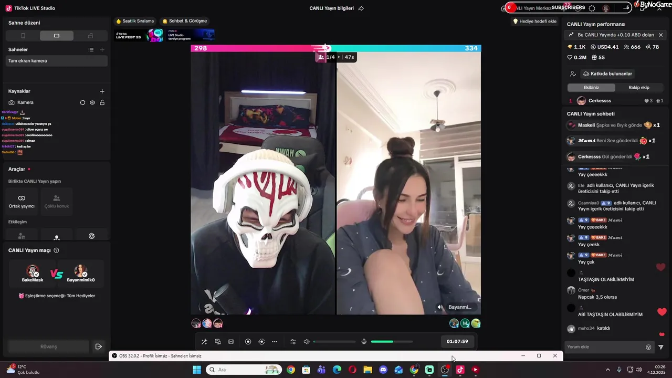Open the weather widget 12°C Çok bulutlu
Screen dimensions: 672x378
point(23,370)
